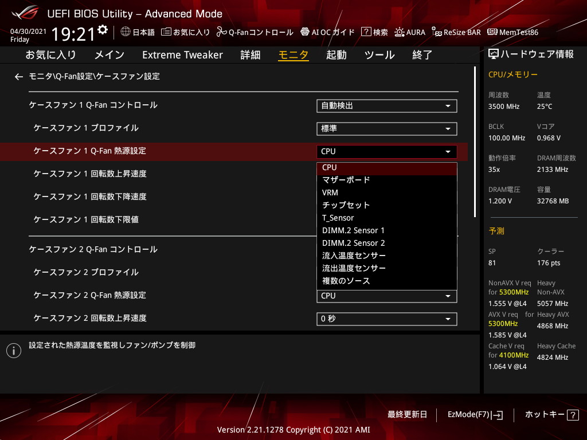The width and height of the screenshot is (587, 440).
Task: Open the ケースファン 2 Q-Fan 熱源設定 dropdown
Action: [387, 296]
